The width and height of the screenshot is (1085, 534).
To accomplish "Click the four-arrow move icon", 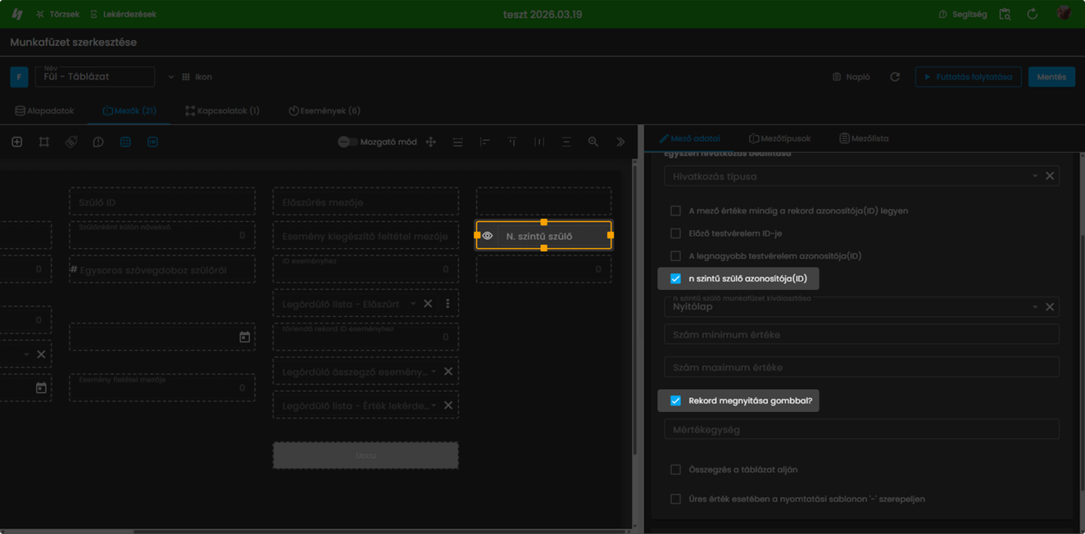I will (431, 142).
